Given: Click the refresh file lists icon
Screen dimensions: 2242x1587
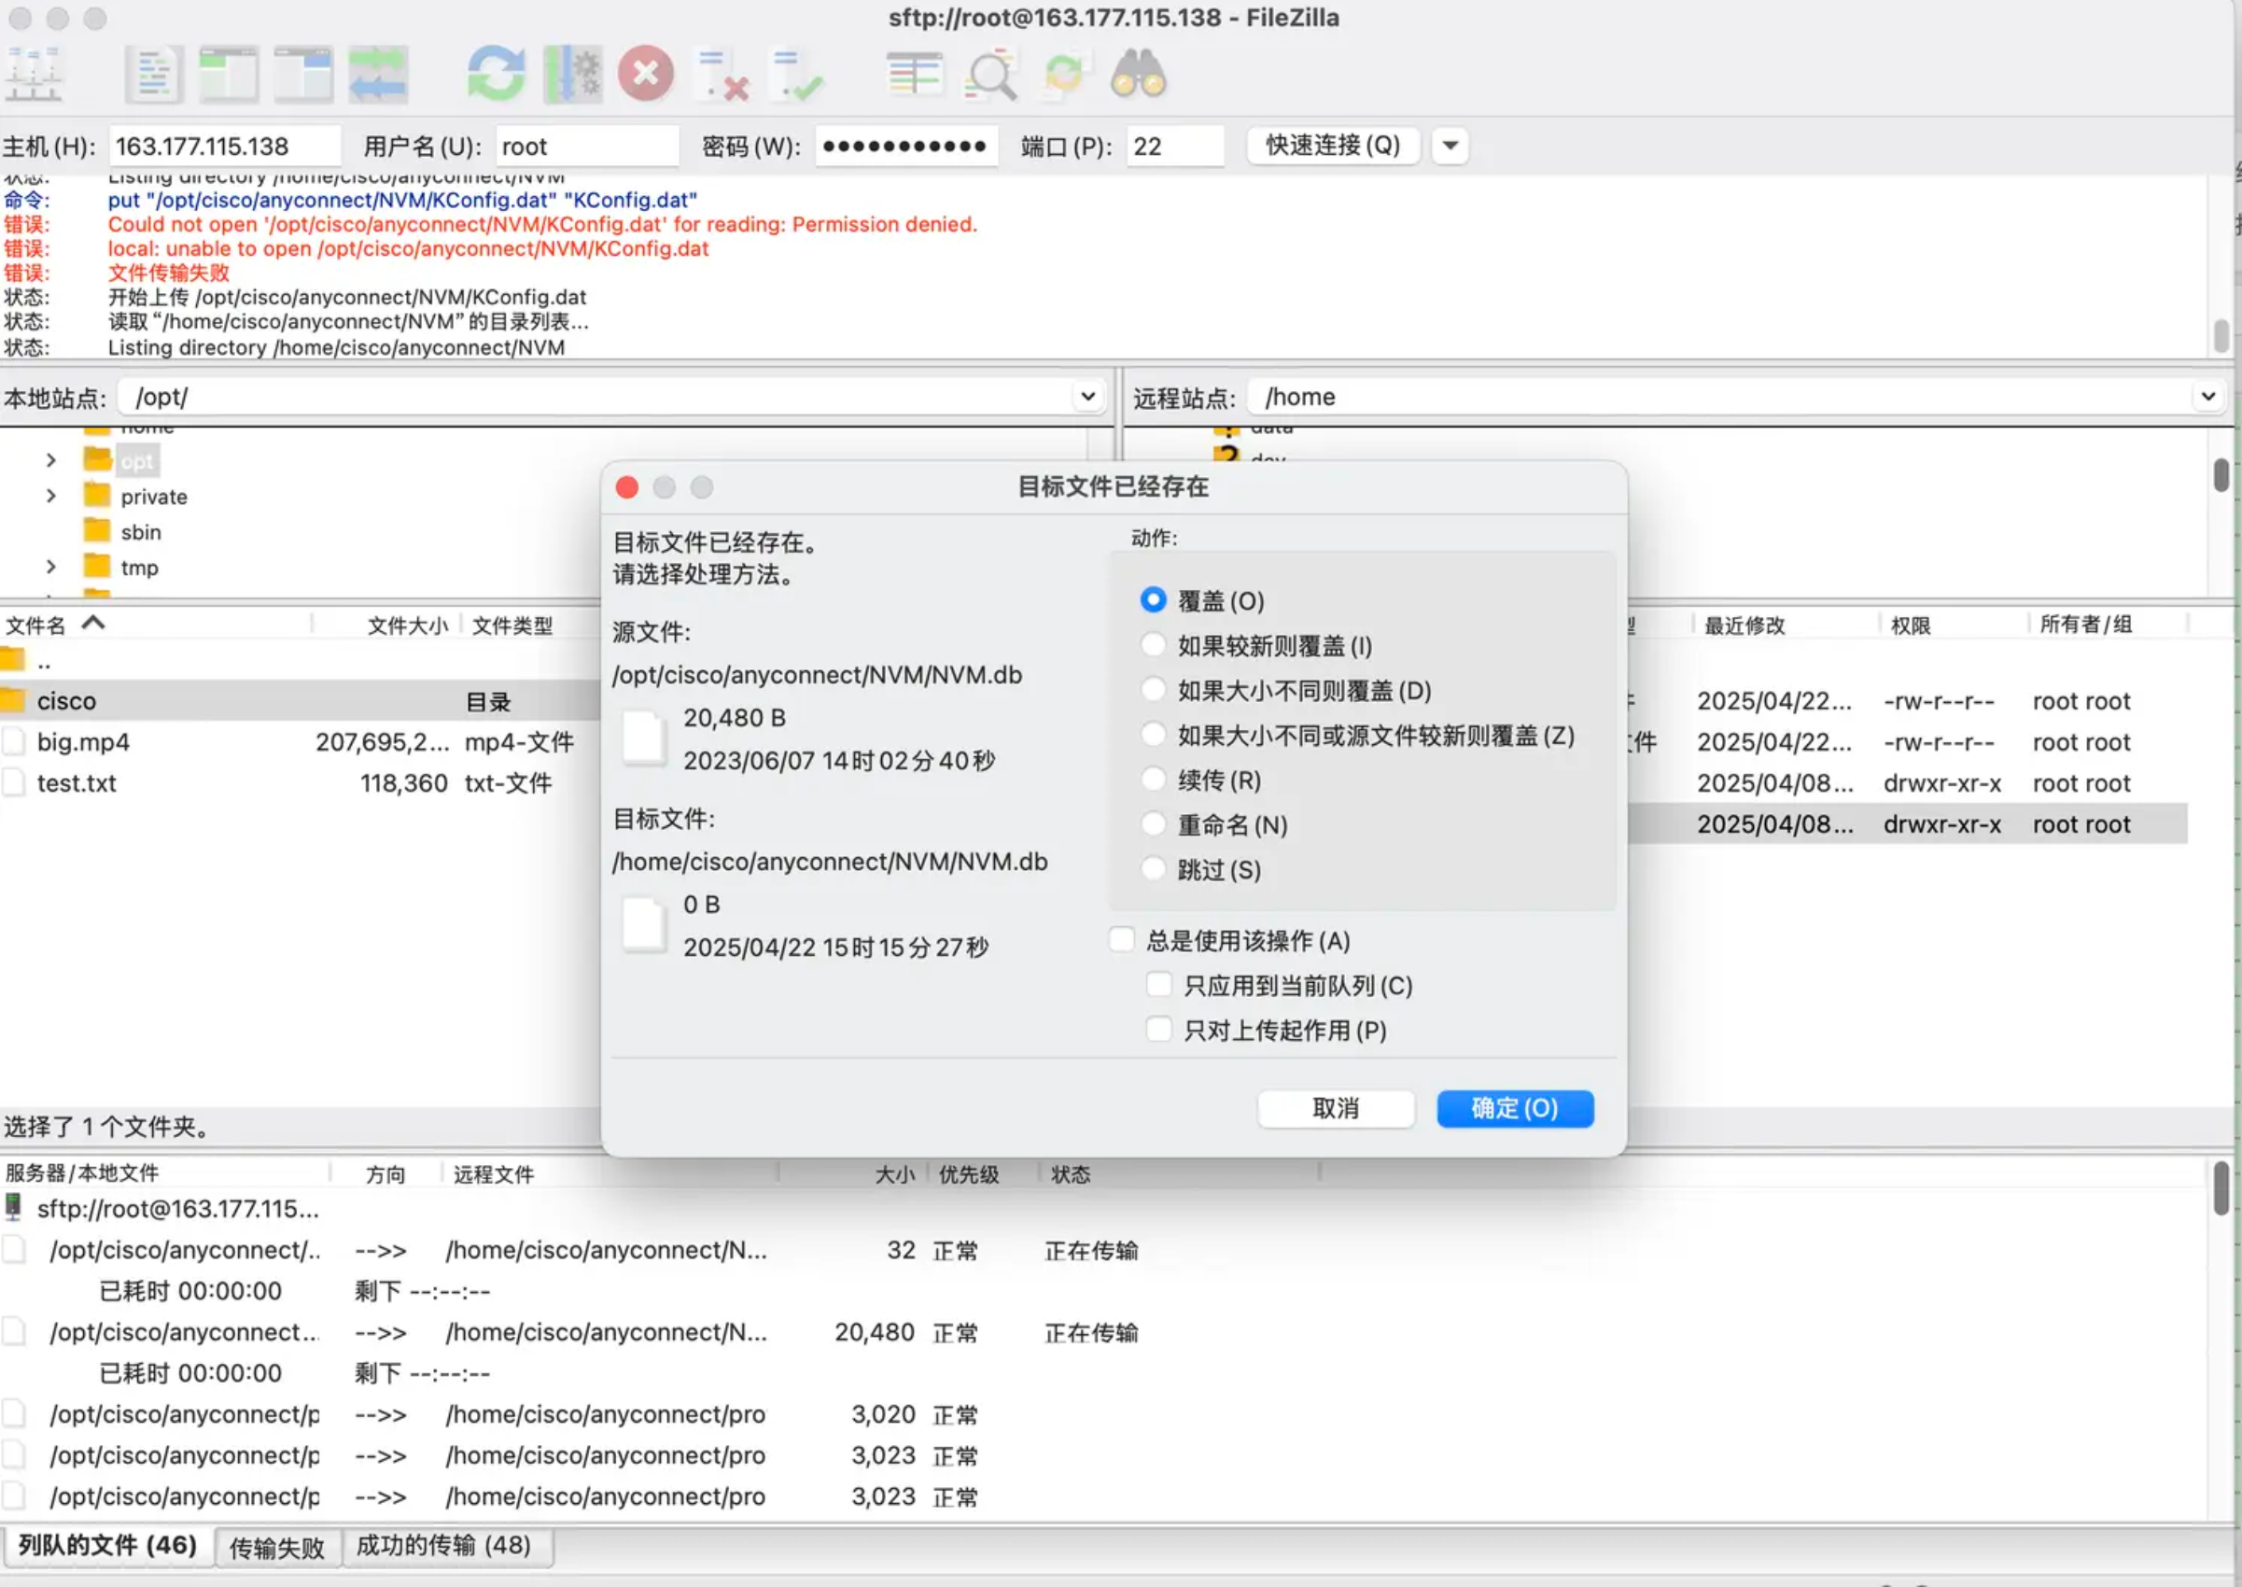Looking at the screenshot, I should [x=496, y=74].
